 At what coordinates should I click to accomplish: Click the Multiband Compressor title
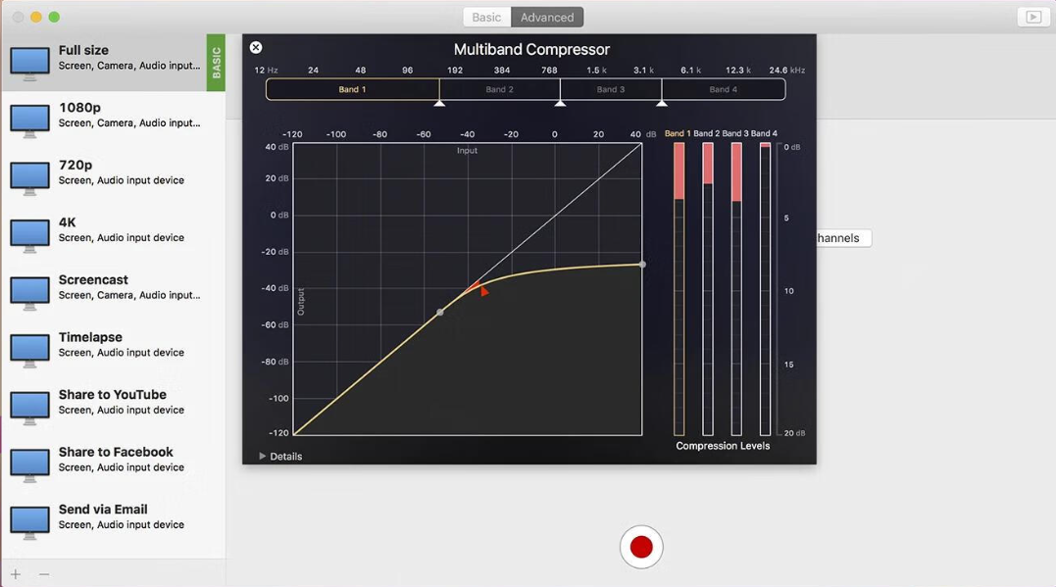[x=531, y=50]
